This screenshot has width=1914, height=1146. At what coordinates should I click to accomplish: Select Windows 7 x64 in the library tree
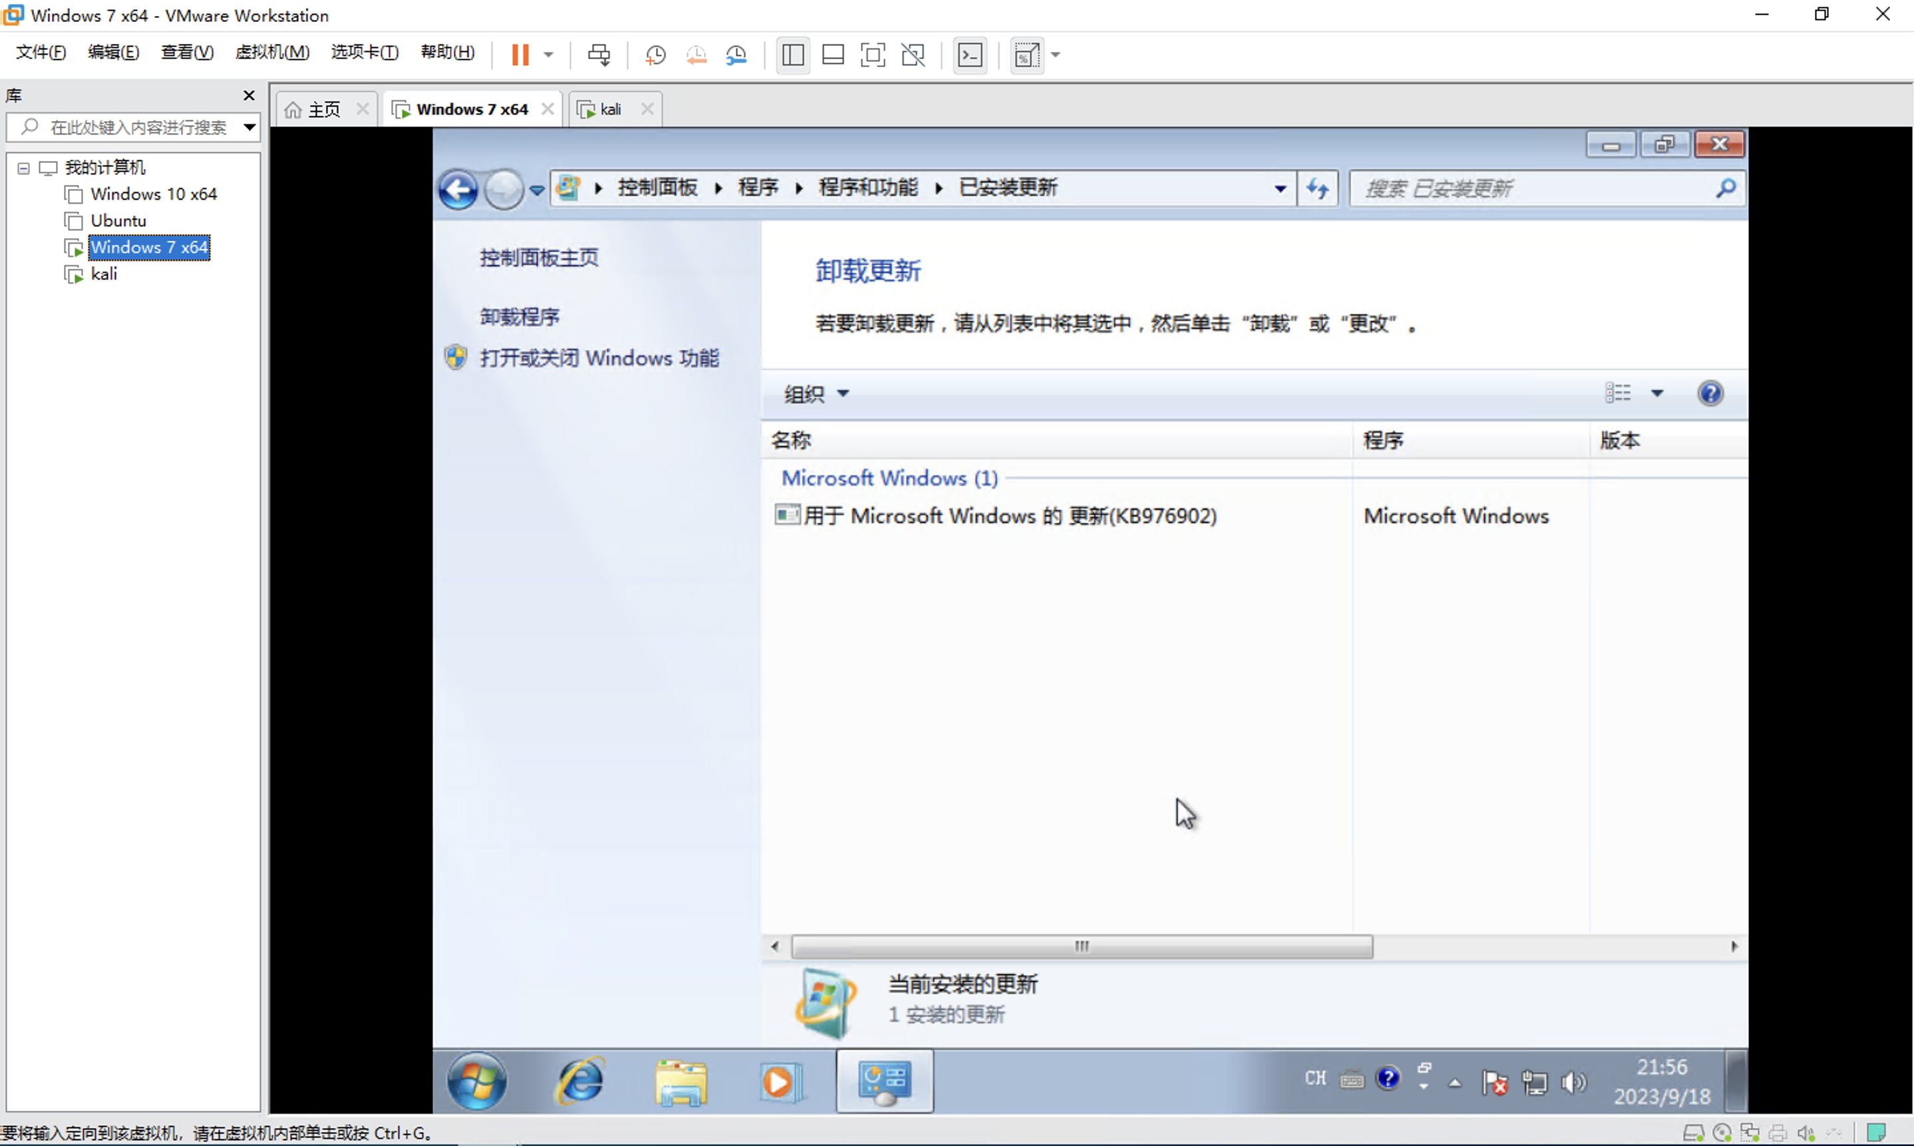pyautogui.click(x=149, y=247)
